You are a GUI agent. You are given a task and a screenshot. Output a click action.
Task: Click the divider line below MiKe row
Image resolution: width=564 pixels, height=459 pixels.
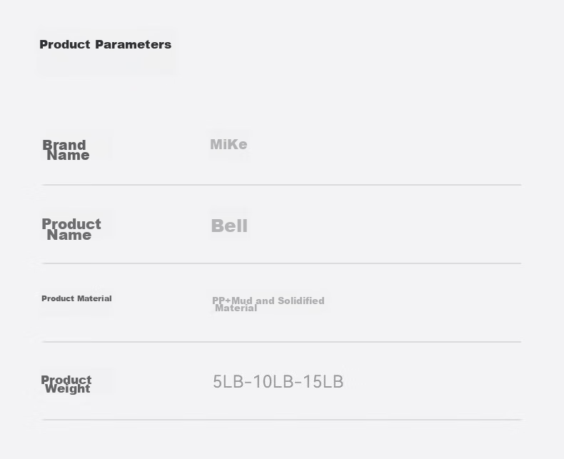click(281, 185)
